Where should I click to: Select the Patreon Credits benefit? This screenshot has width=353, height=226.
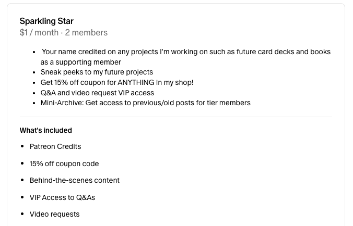55,146
